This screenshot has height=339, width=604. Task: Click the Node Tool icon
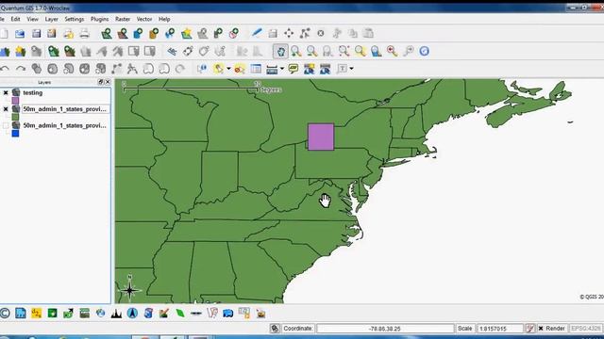[x=305, y=34]
